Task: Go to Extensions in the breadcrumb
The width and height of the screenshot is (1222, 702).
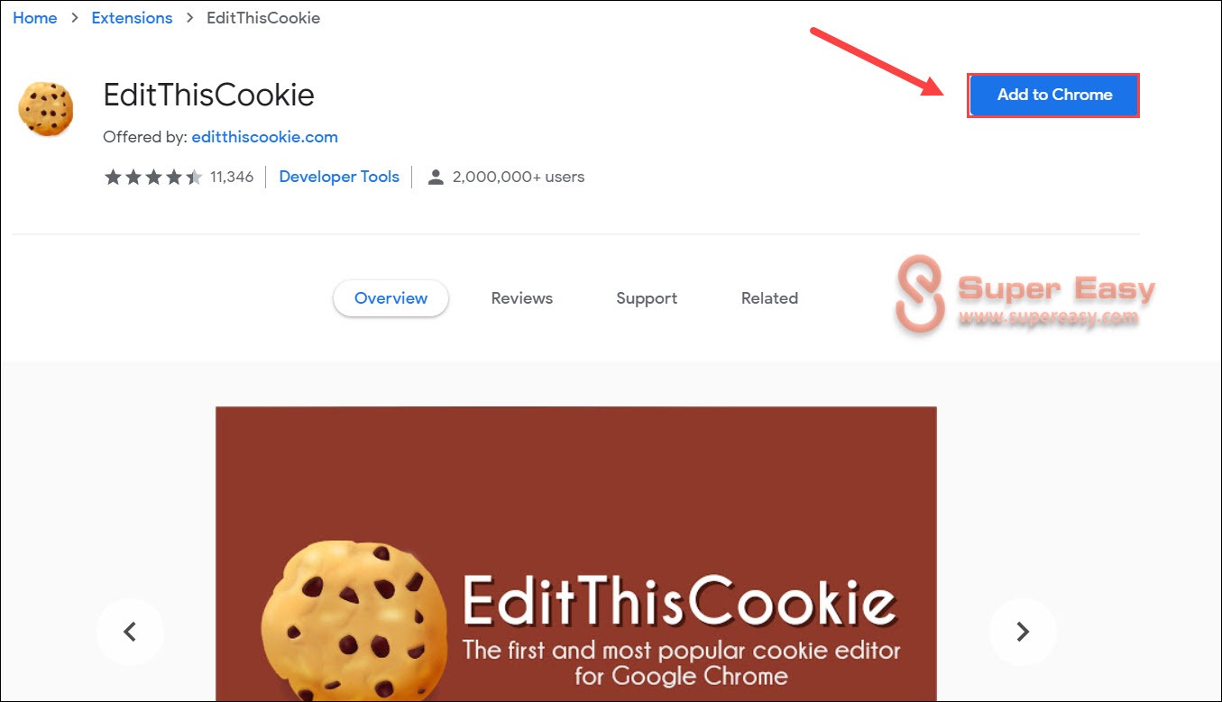Action: pyautogui.click(x=132, y=18)
